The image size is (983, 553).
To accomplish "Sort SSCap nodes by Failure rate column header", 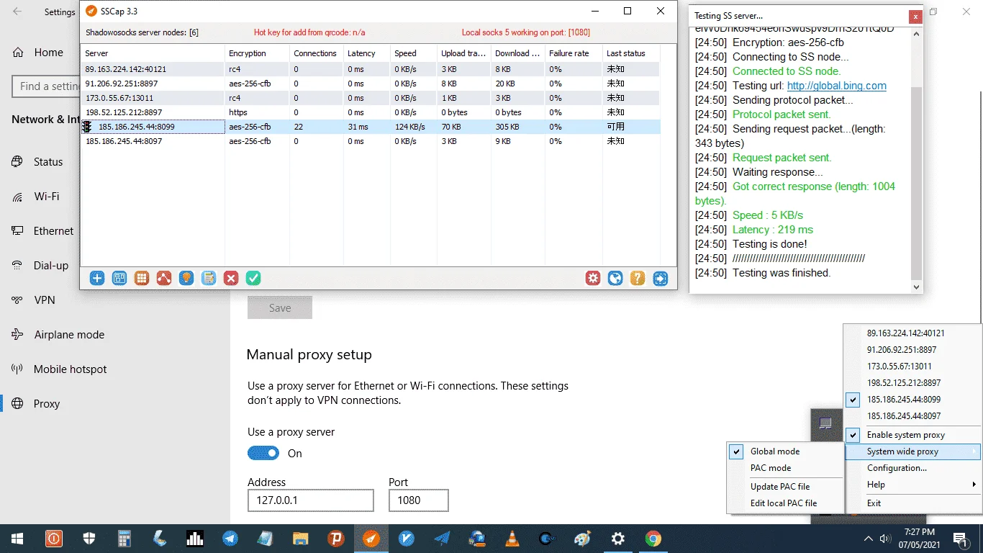I will click(574, 53).
